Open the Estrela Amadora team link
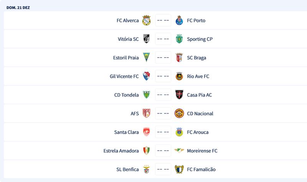Image resolution: width=307 pixels, height=182 pixels. (x=121, y=151)
